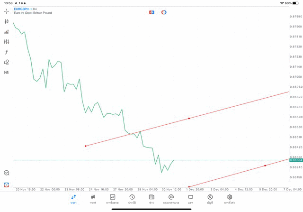Open the ข่าว news tab

pos(151,199)
